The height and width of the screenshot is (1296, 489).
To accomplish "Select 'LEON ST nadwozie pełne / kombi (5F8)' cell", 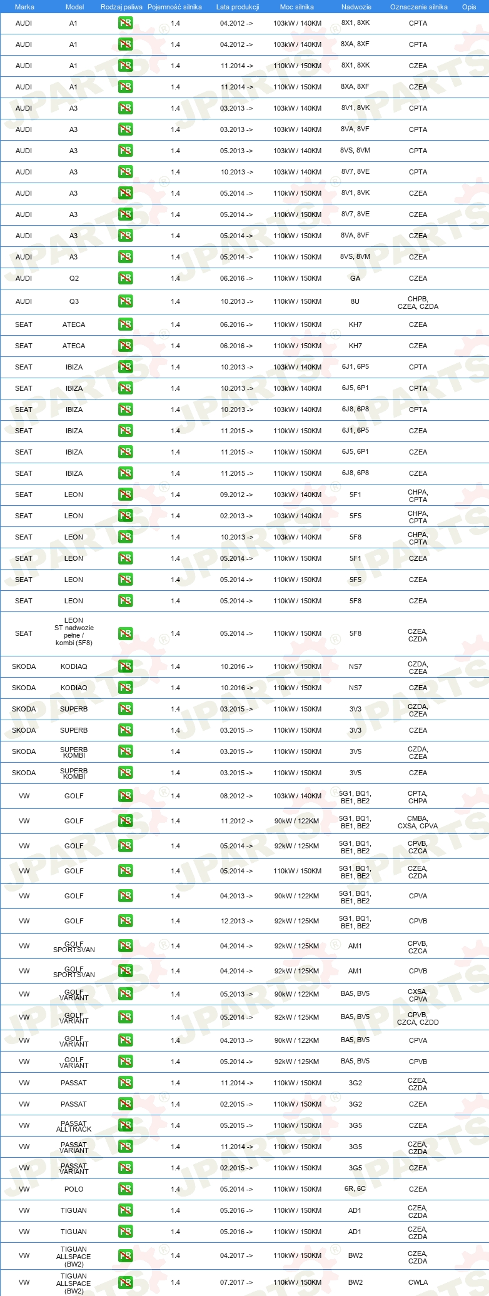I will tap(74, 631).
